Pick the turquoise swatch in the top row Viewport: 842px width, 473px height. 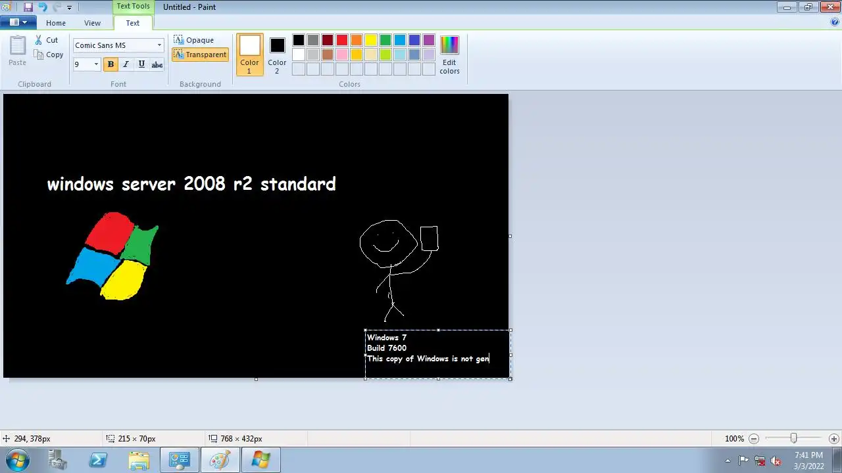point(400,40)
